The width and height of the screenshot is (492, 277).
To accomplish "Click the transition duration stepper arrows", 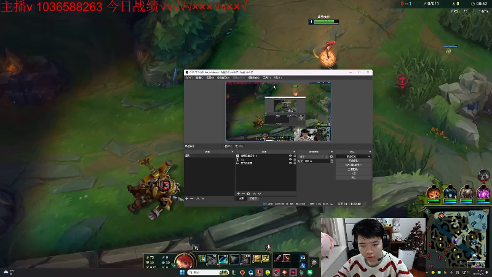I will [332, 161].
